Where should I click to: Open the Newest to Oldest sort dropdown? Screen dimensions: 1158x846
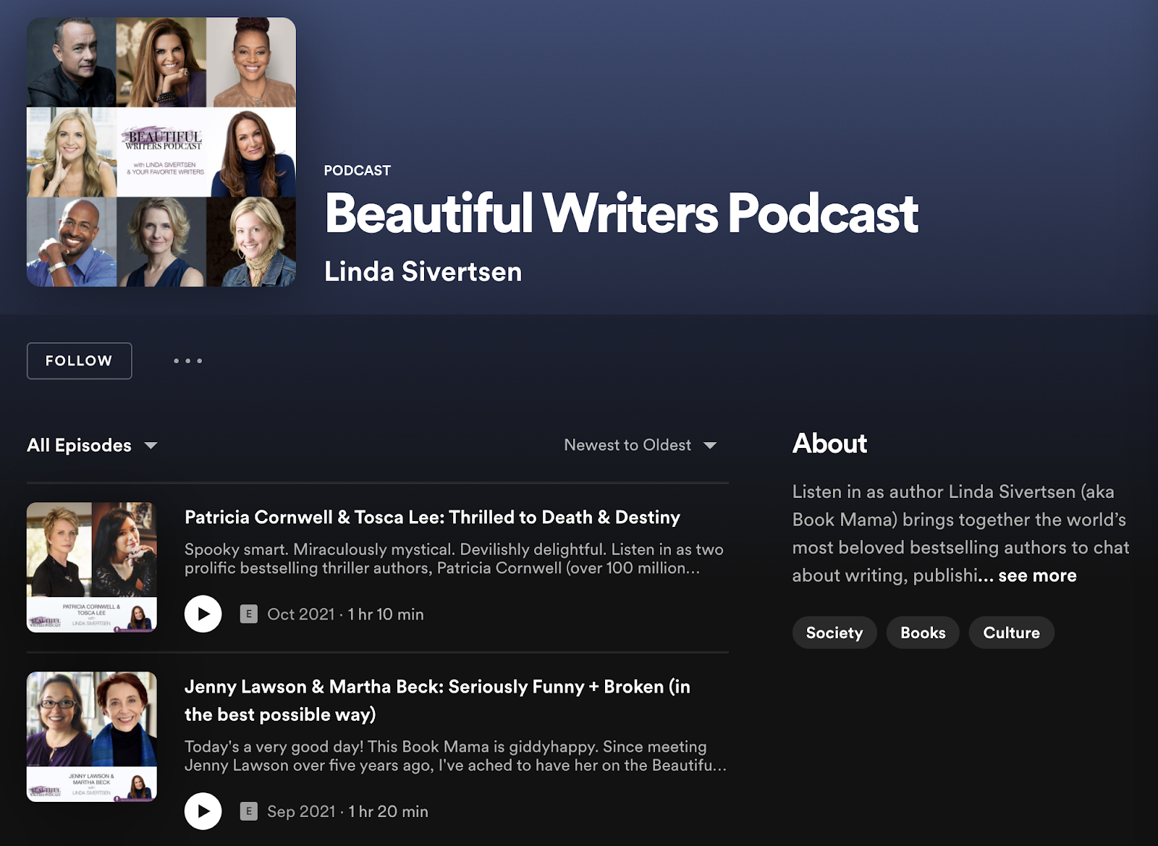[x=641, y=445]
